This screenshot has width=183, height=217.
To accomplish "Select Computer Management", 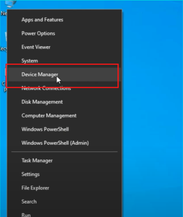I will 64,116.
